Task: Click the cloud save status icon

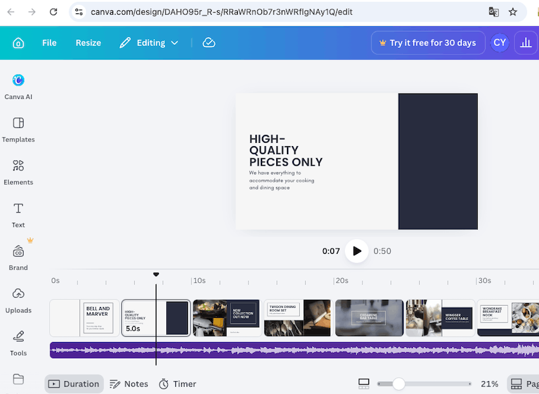Action: pyautogui.click(x=209, y=43)
